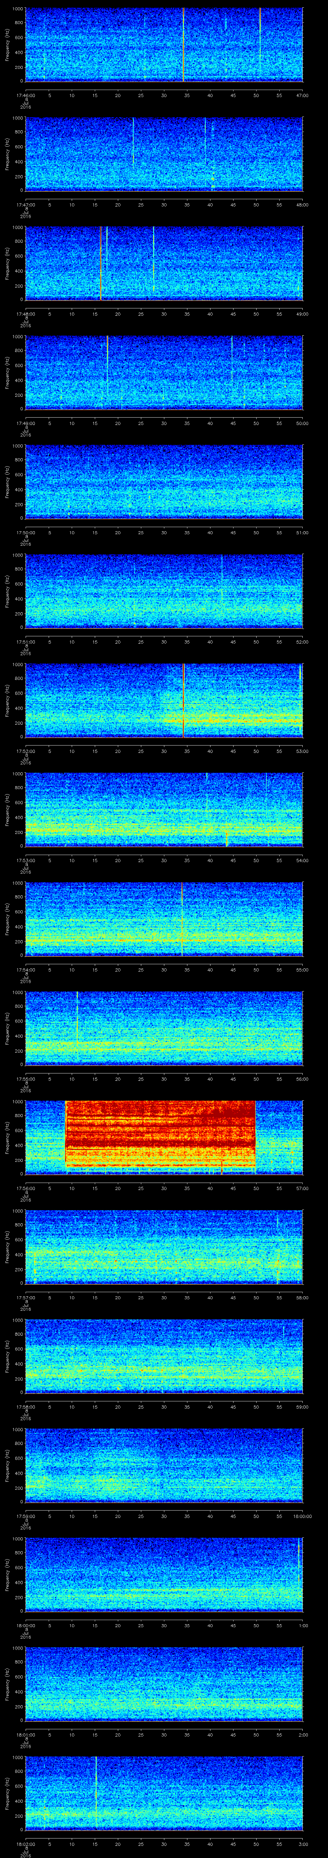Open the spectrogram panel starting at 17:46:00

(164, 45)
